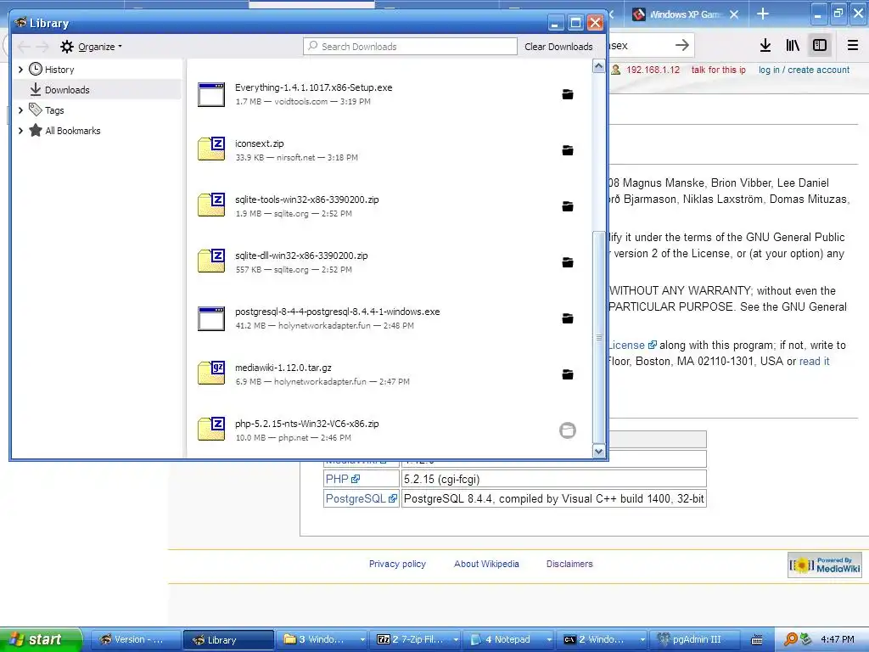Open the PostgreSQL link in version table
869x652 pixels.
click(x=361, y=498)
